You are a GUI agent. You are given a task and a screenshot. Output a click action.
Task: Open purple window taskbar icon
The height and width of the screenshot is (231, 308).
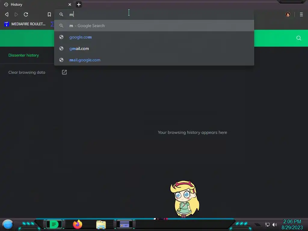(125, 224)
